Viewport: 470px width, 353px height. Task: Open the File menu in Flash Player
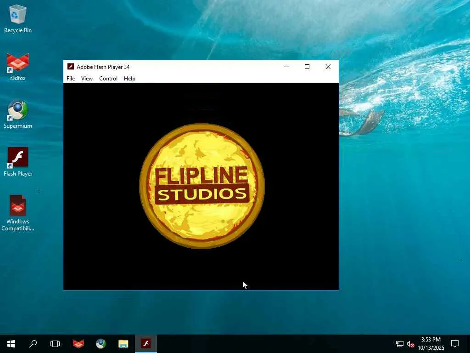click(x=71, y=78)
